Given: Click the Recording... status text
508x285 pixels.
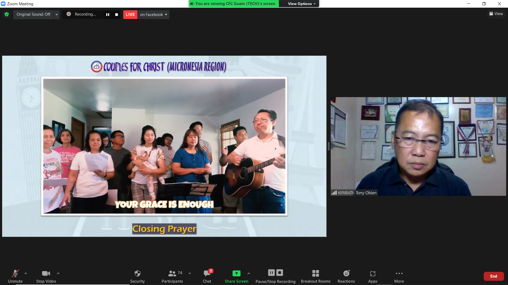Looking at the screenshot, I should click(x=85, y=14).
